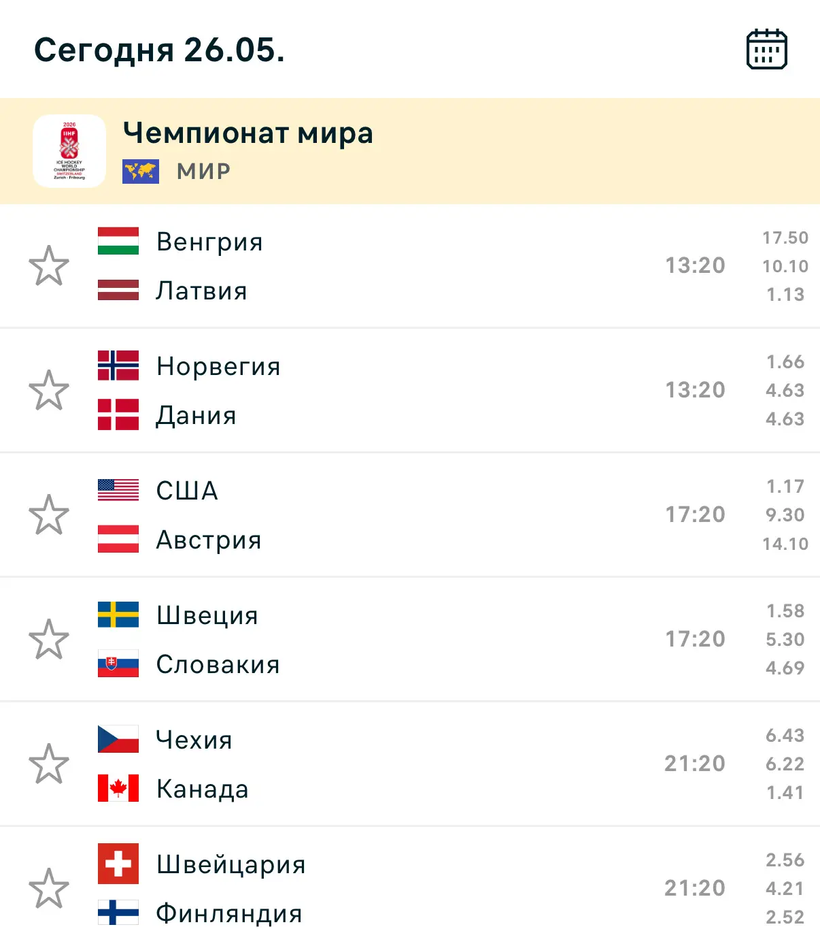Select the Сегодня 26.05. date heading

[159, 50]
